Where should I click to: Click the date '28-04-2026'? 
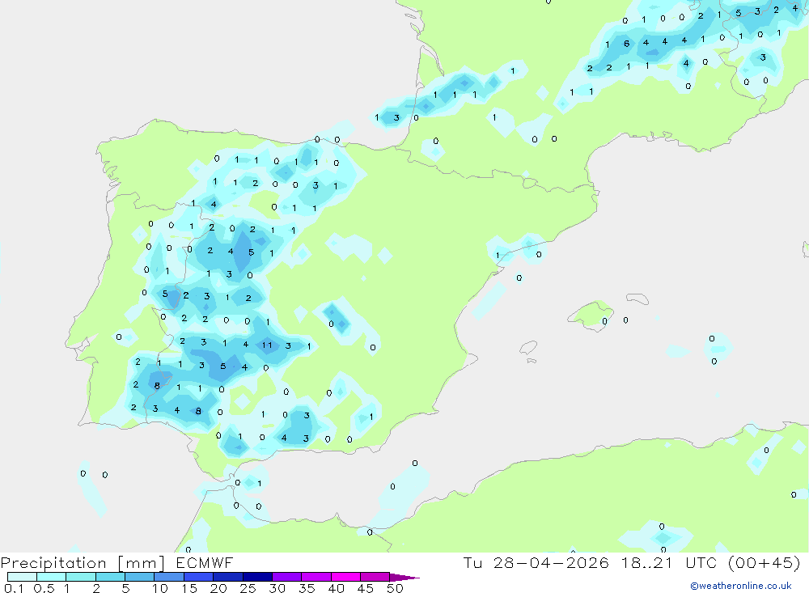point(551,562)
